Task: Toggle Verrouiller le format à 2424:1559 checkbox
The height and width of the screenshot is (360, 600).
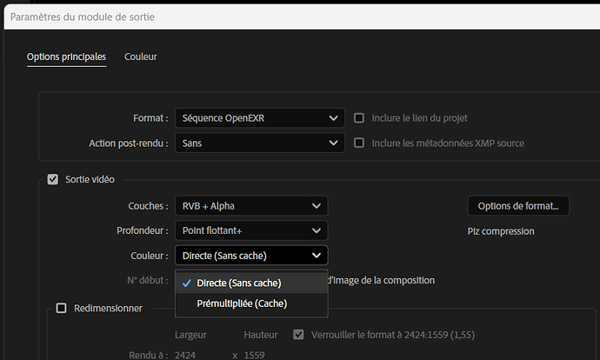Action: click(299, 334)
